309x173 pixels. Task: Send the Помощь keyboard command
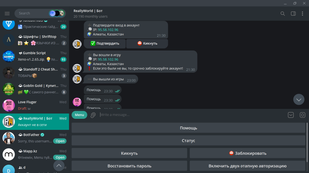[x=188, y=128]
